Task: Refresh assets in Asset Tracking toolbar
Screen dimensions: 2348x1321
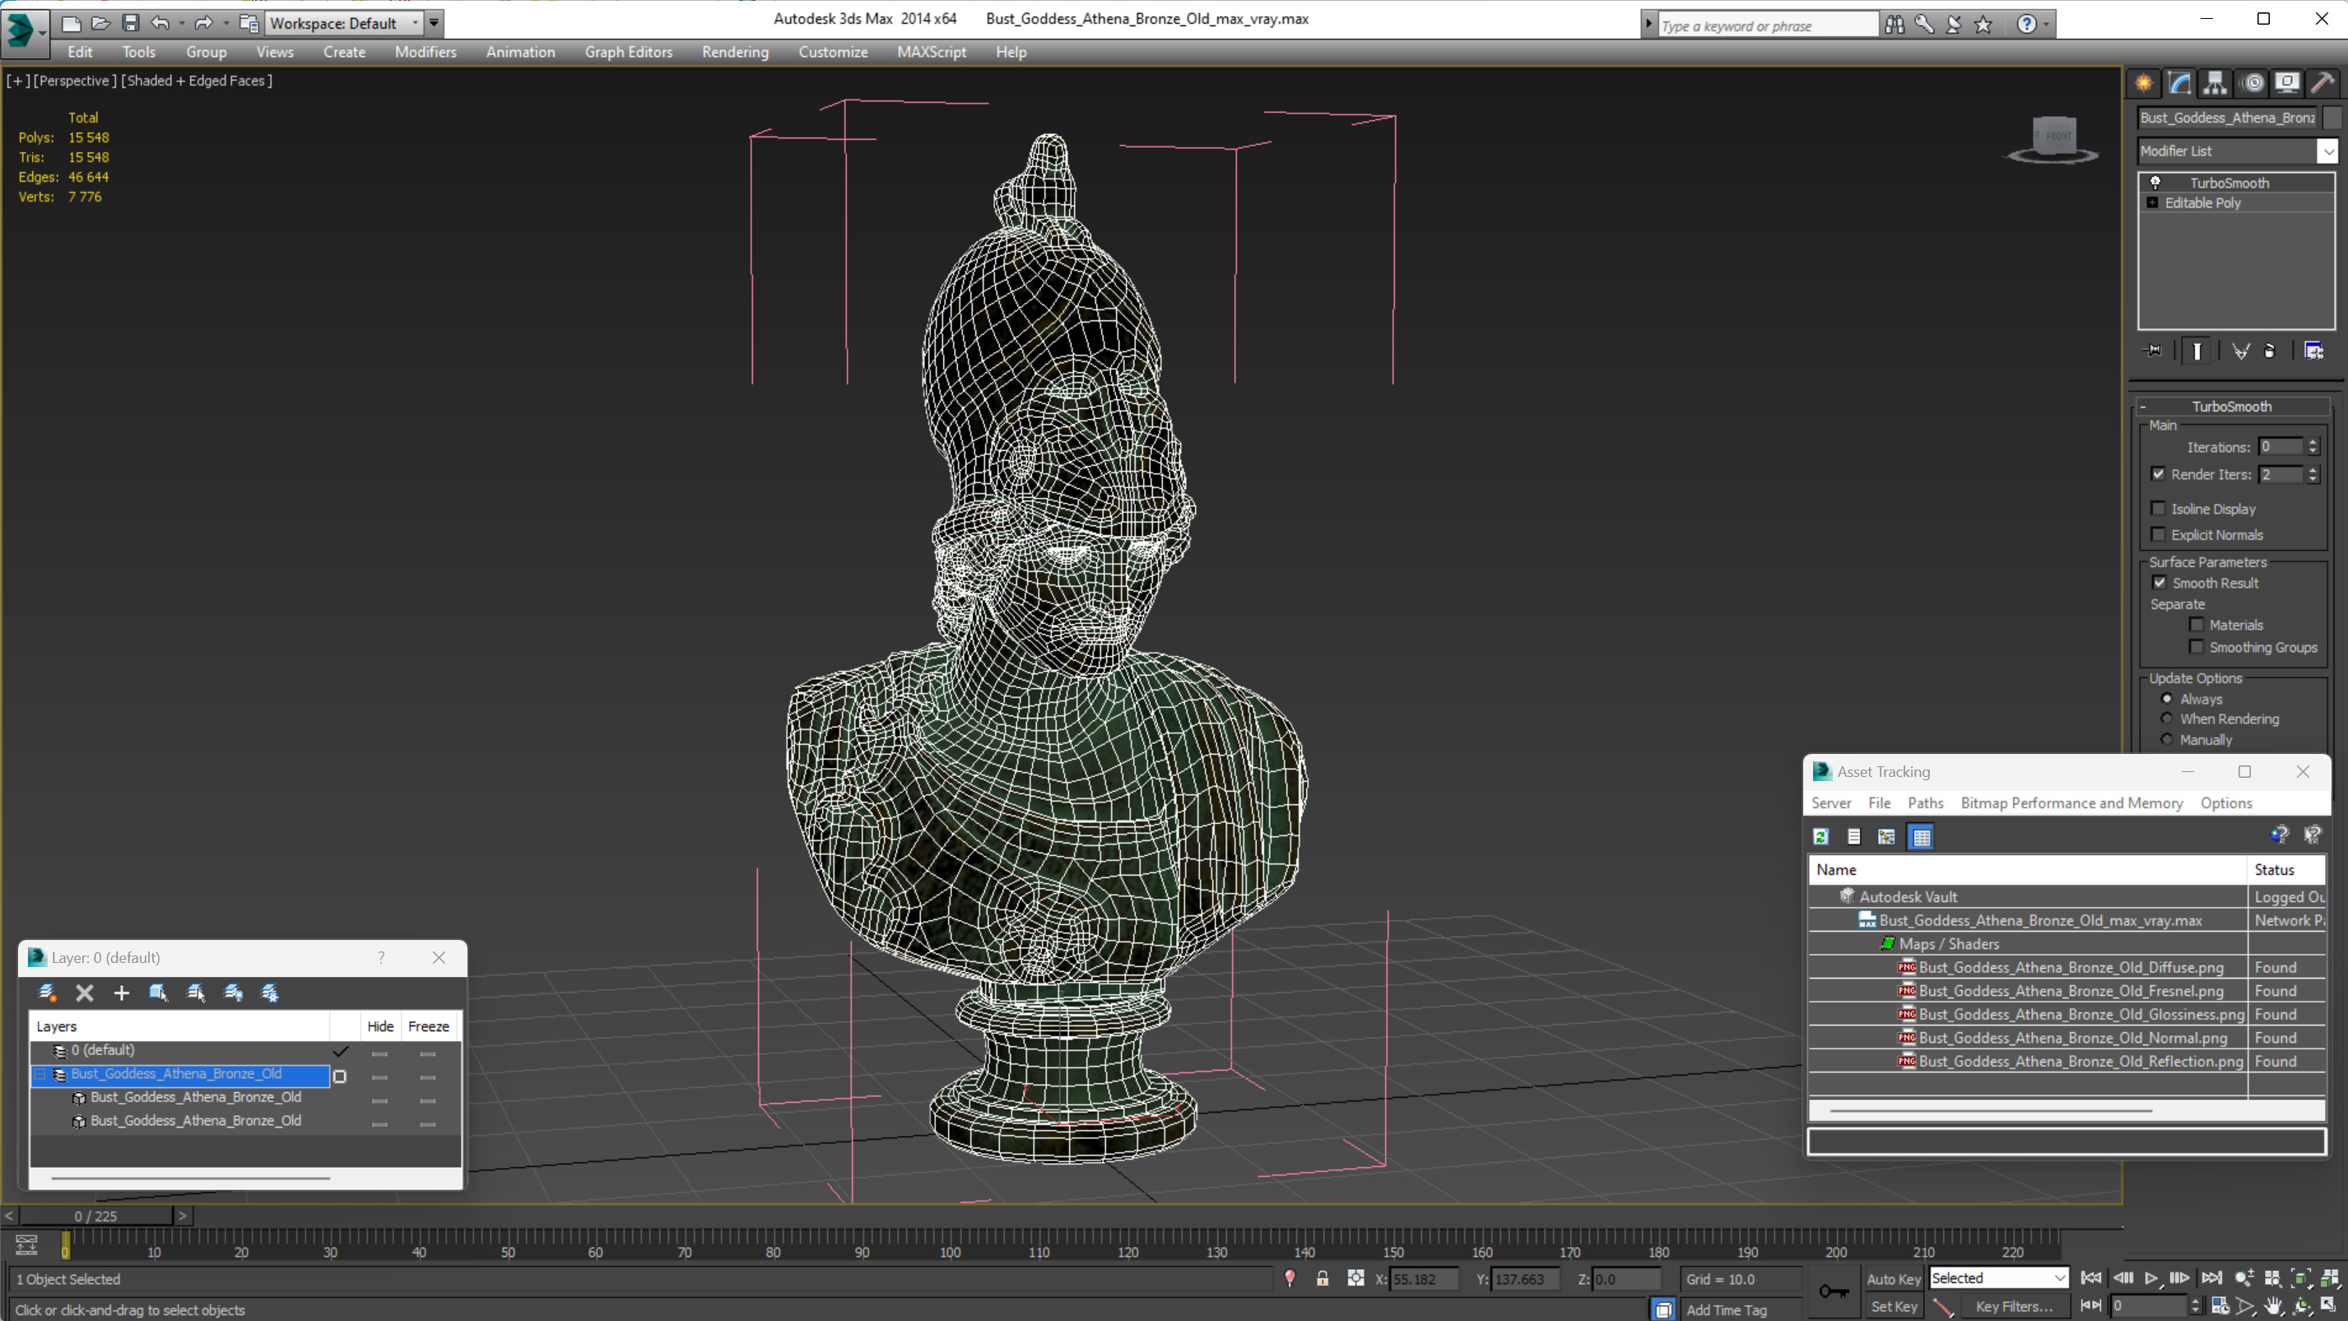Action: pos(1821,836)
